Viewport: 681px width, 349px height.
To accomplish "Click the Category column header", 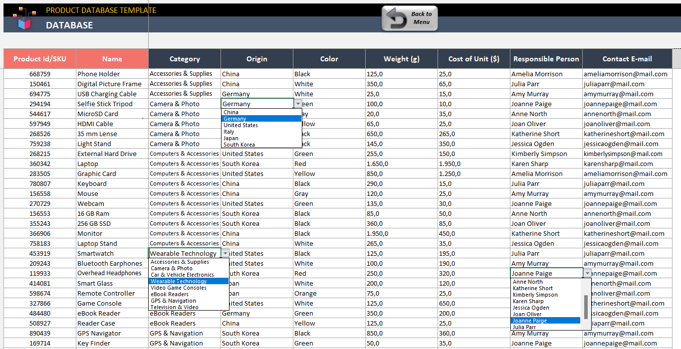I will tap(184, 58).
